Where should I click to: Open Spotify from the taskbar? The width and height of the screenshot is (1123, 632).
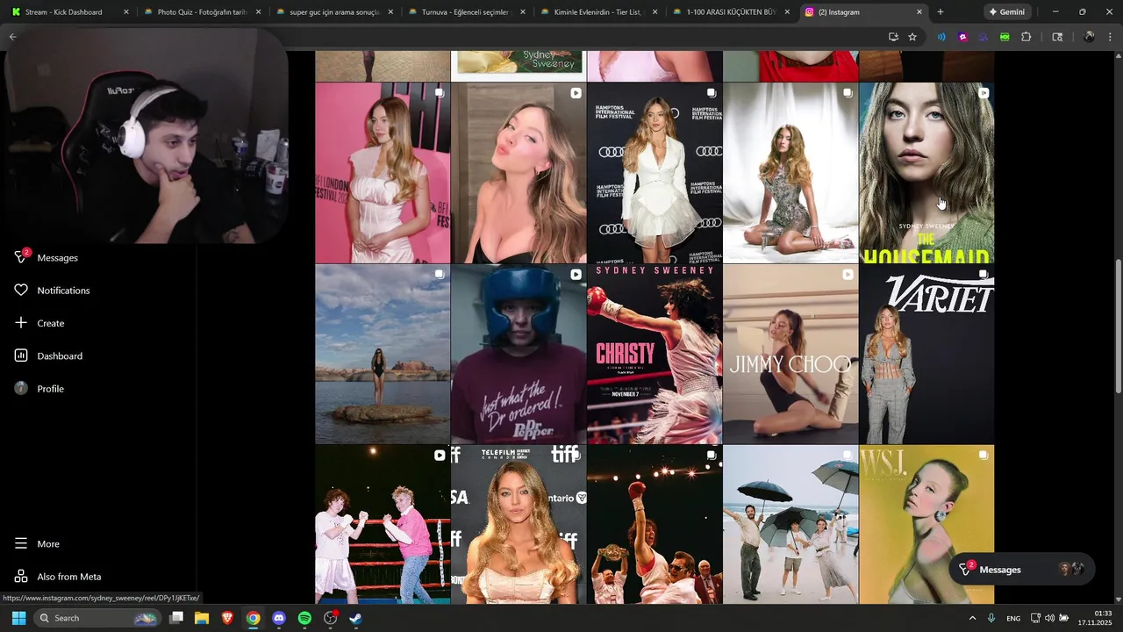304,618
